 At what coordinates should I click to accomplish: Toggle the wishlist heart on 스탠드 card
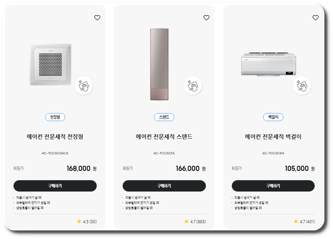[x=206, y=18]
